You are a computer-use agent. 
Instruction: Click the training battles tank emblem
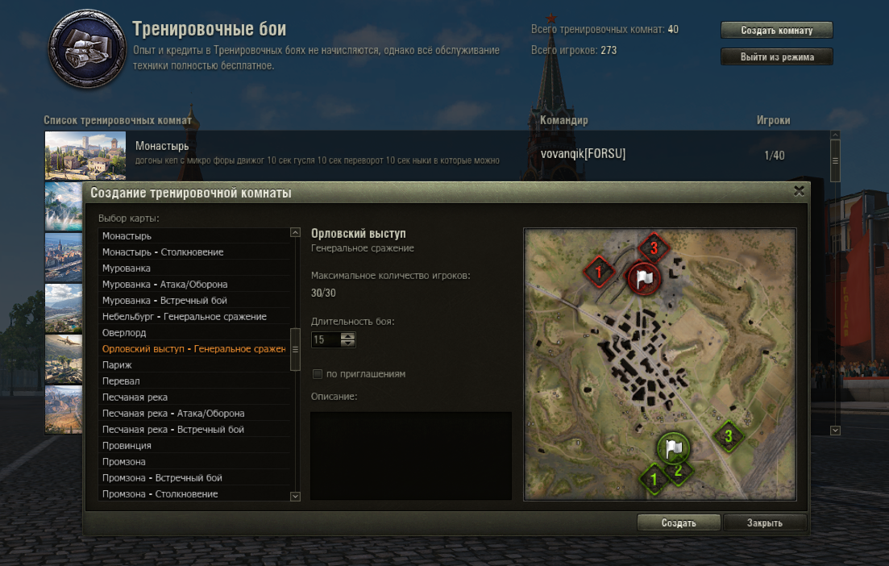pyautogui.click(x=87, y=48)
